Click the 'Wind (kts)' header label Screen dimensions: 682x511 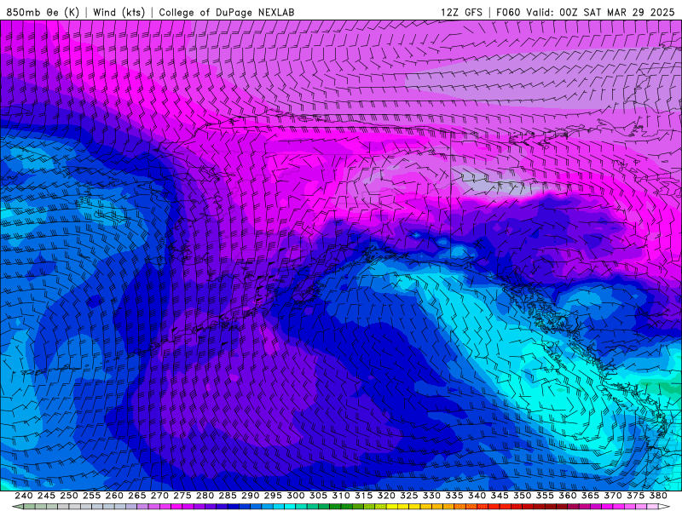coord(118,12)
